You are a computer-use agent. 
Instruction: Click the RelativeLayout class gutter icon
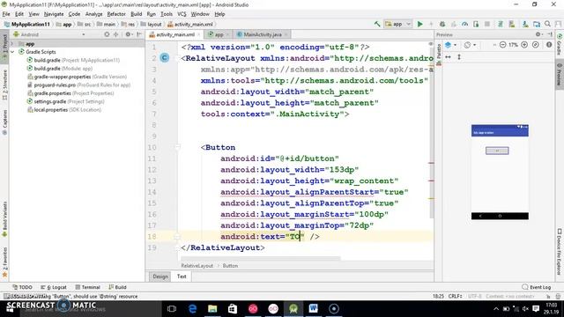165,58
